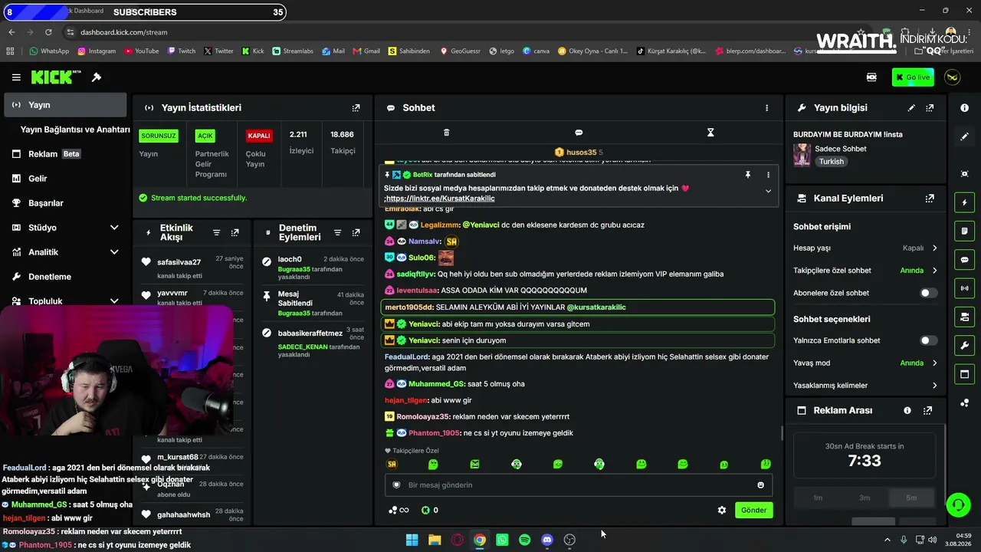Click the pin icon on BotRix message

pos(748,175)
